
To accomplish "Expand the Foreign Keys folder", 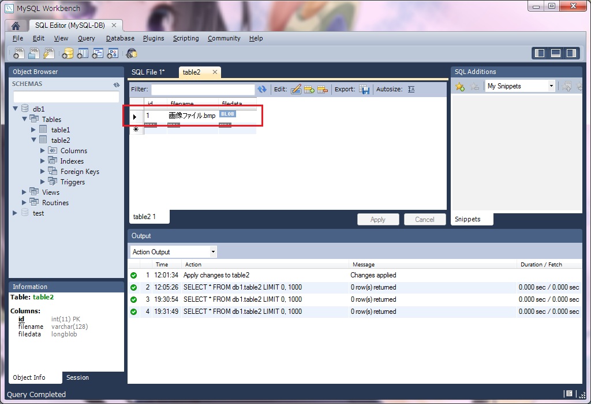I will (43, 171).
